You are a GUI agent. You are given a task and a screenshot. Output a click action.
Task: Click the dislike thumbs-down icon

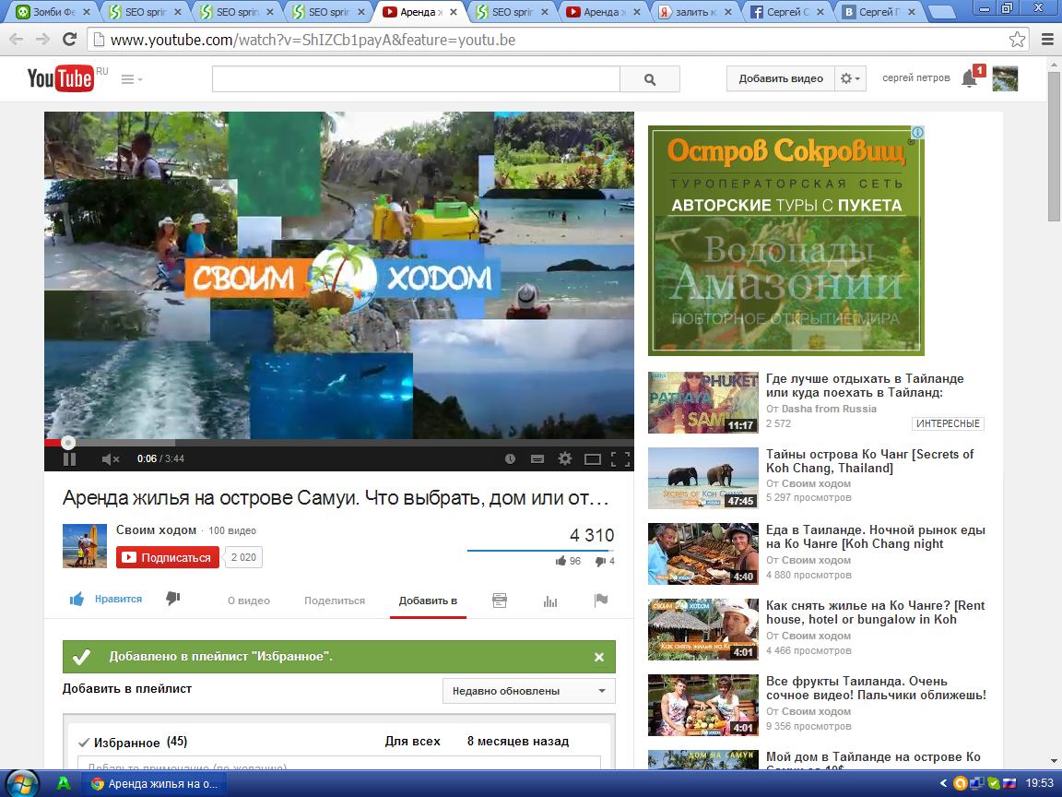(x=173, y=599)
